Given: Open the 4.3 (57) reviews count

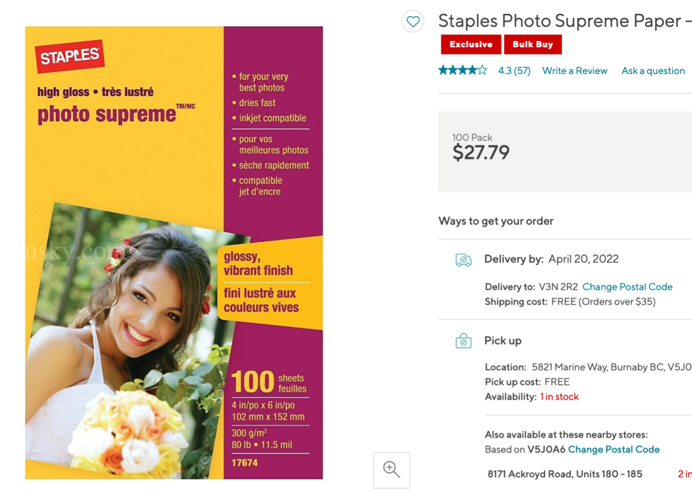Looking at the screenshot, I should [514, 71].
